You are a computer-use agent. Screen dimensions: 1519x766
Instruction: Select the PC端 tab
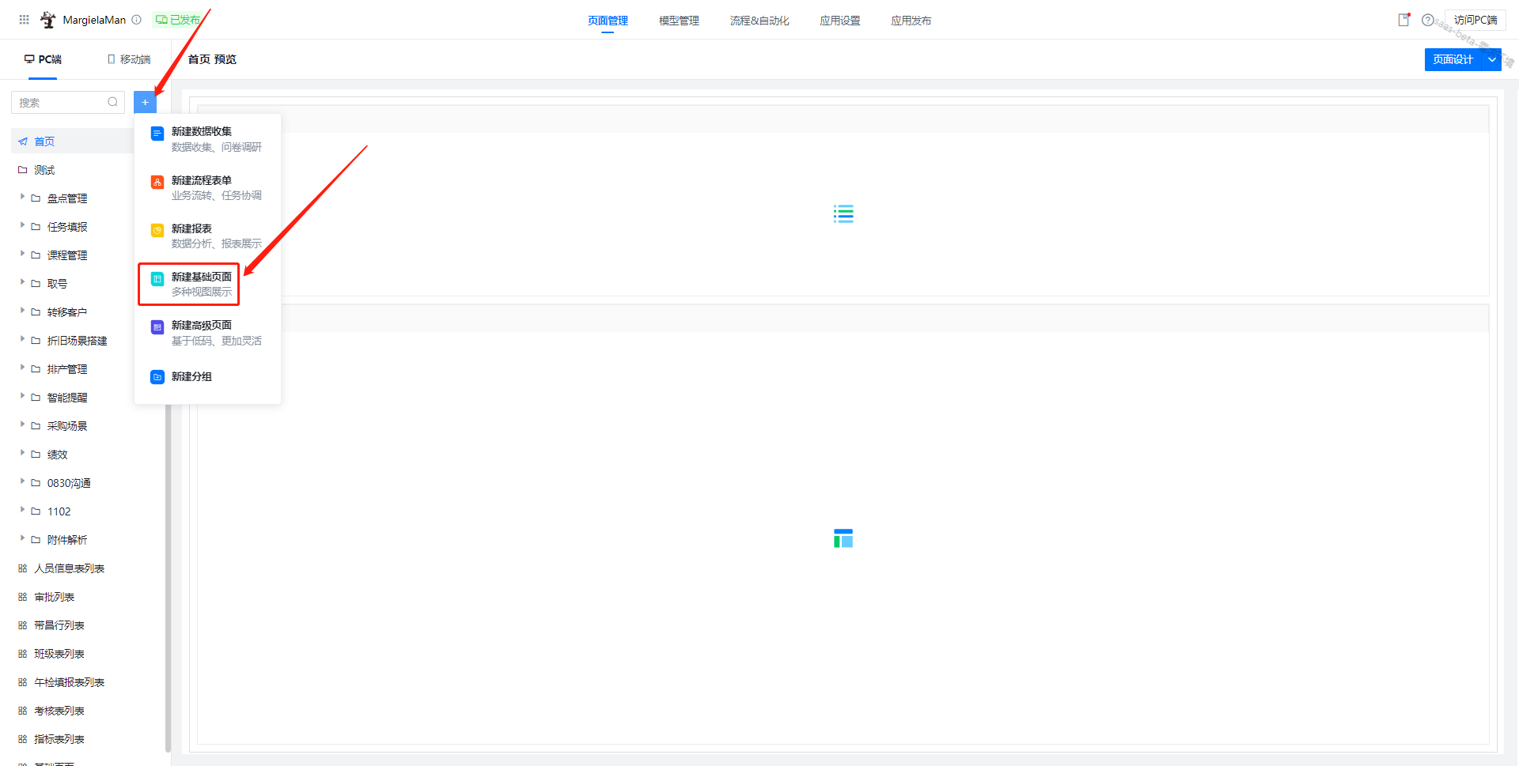(x=43, y=59)
